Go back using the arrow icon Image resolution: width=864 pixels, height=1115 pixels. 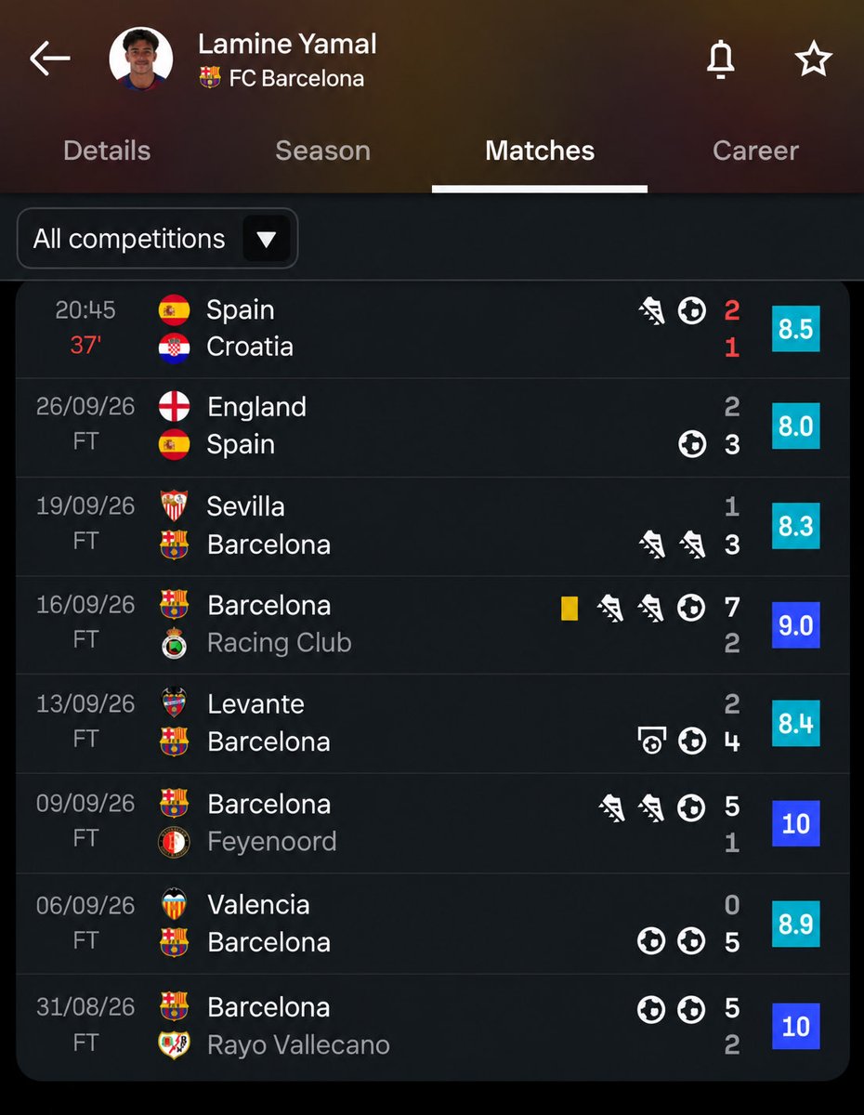tap(49, 59)
